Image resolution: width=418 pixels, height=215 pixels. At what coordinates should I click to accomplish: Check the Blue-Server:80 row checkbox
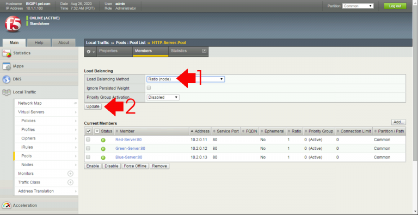click(x=88, y=157)
